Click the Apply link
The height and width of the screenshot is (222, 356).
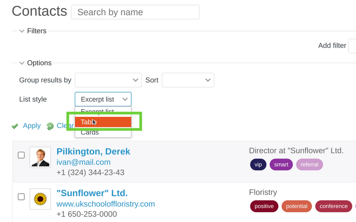[32, 126]
